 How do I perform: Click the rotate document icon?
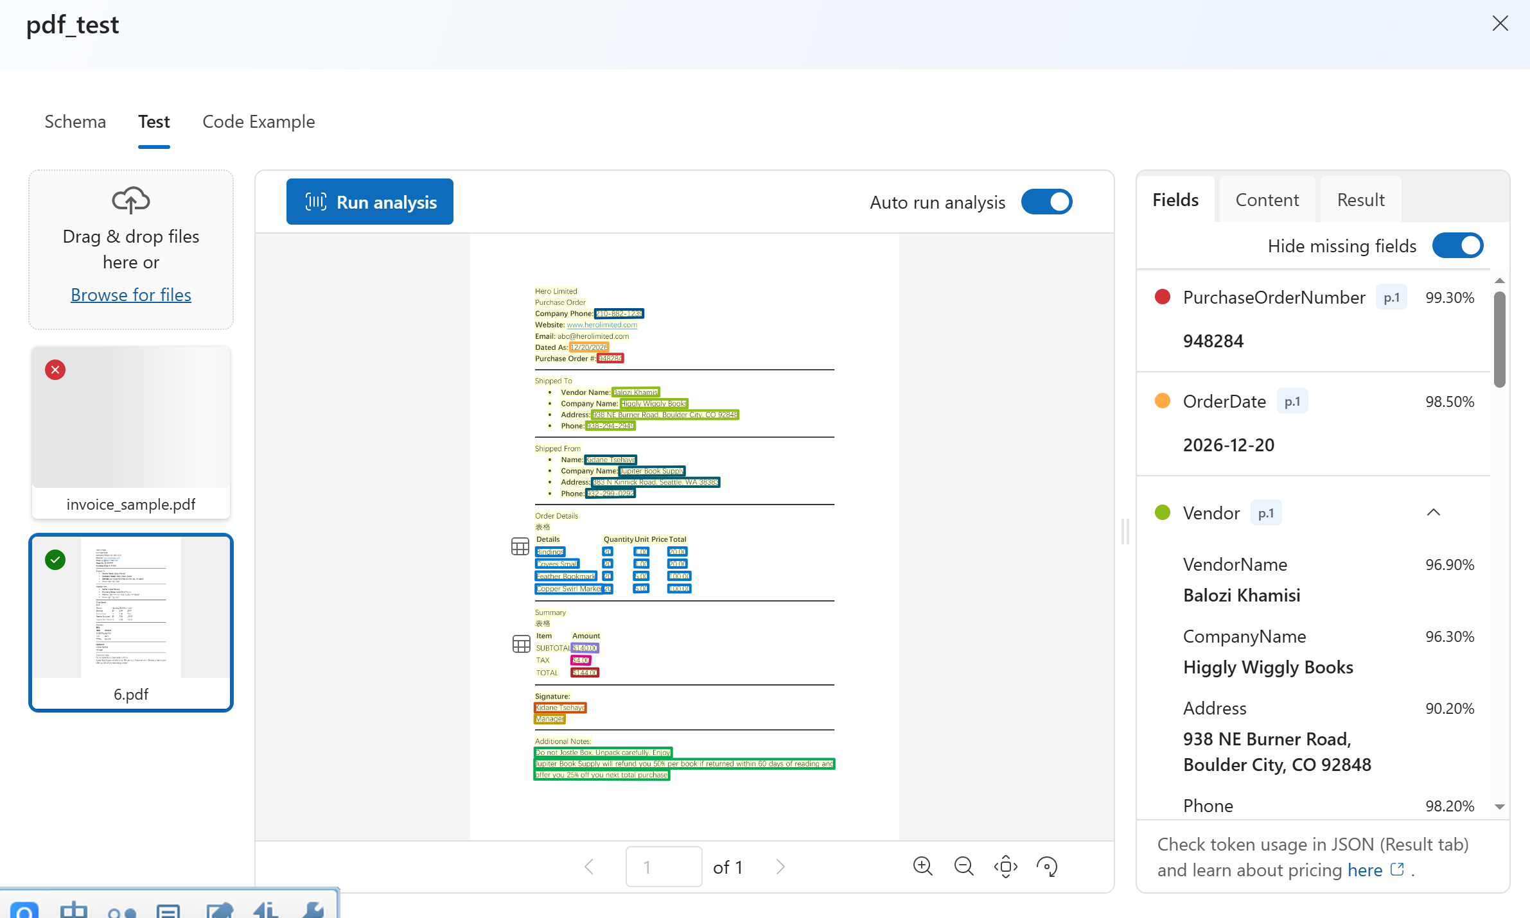[1046, 867]
